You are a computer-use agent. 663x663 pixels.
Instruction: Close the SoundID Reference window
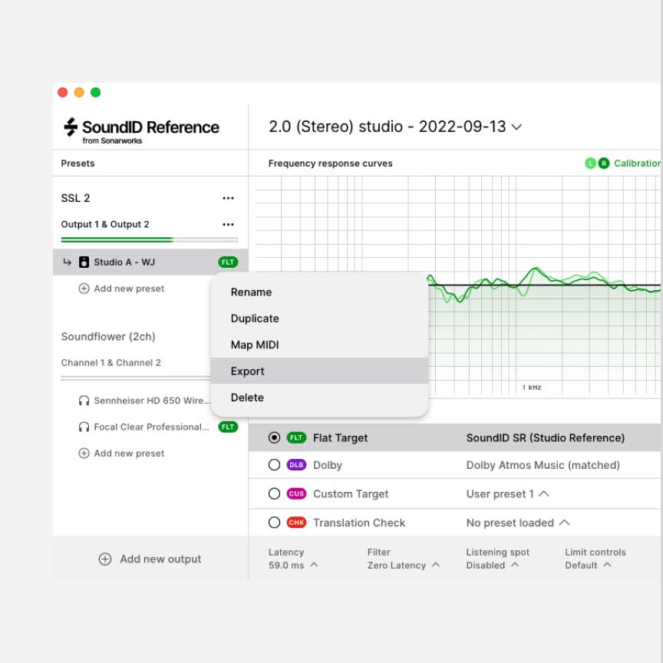(x=63, y=92)
